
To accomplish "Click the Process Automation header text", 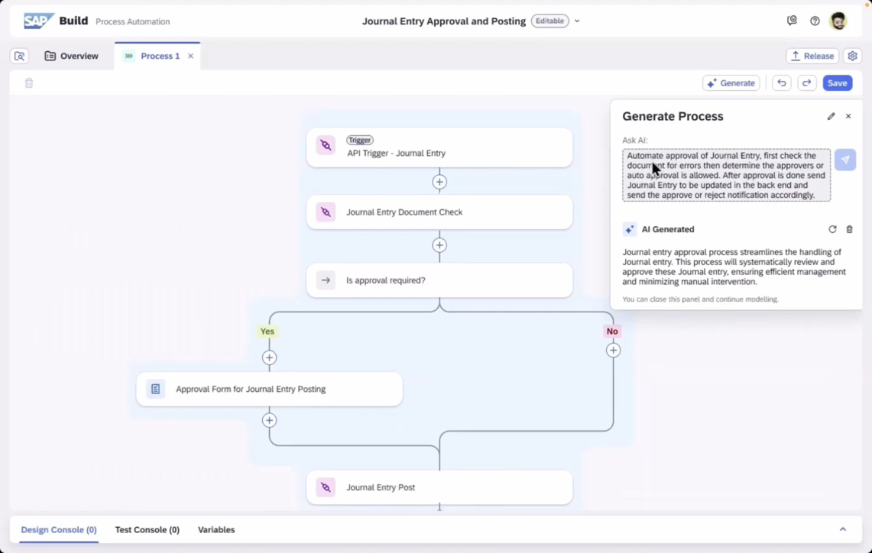I will 132,21.
